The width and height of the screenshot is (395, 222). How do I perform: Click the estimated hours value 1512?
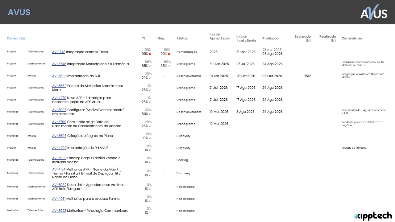(x=308, y=76)
